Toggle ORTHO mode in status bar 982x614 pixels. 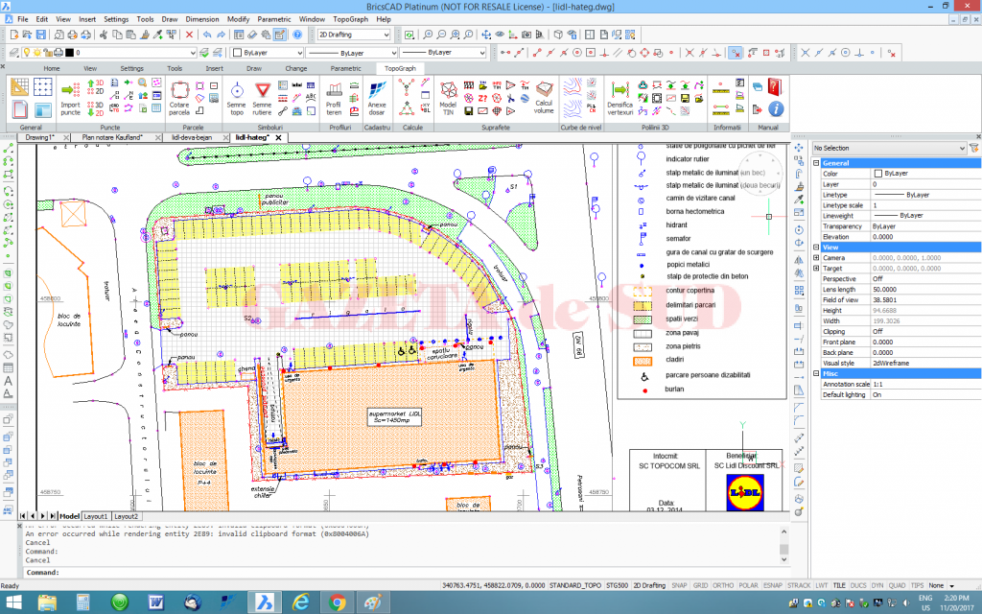[x=723, y=585]
